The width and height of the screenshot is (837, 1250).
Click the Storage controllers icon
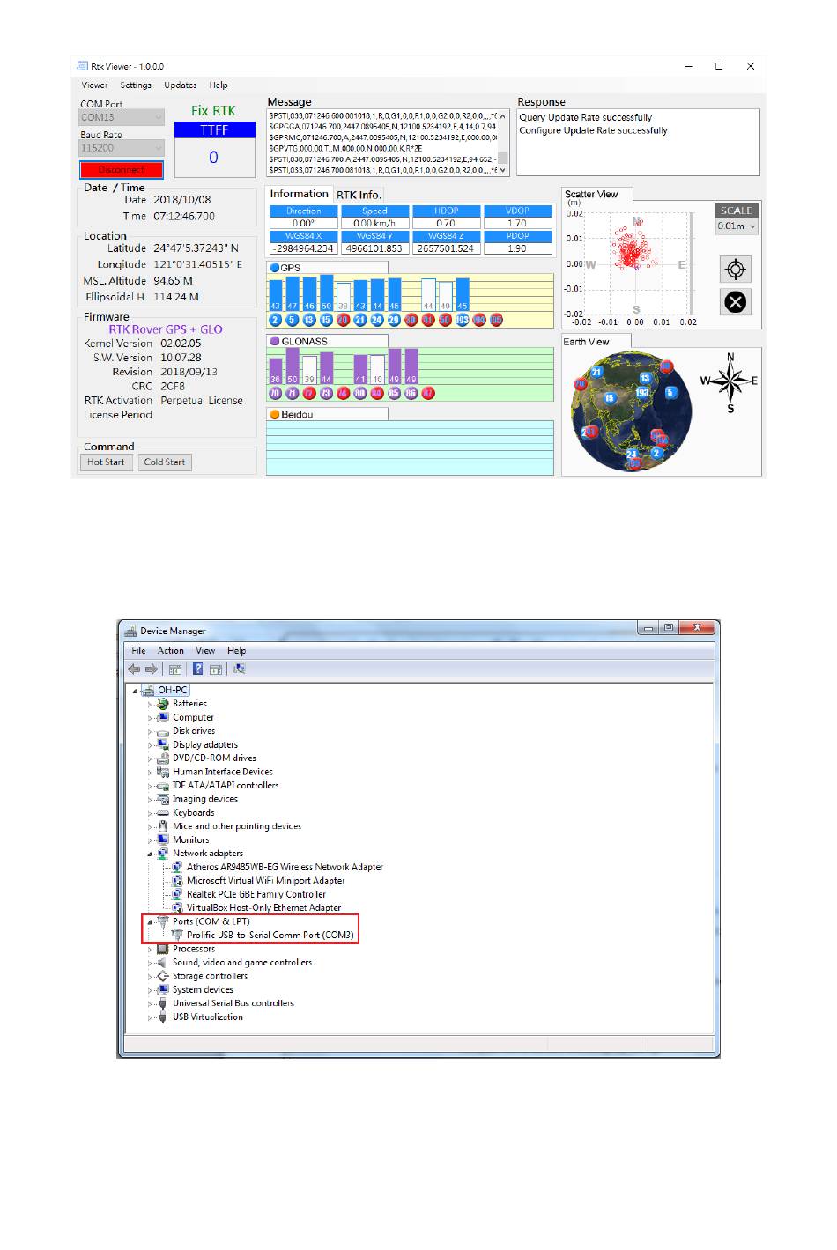click(162, 976)
